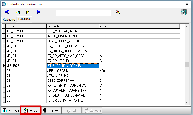The image size is (193, 115).
Task: Click next record hand pointing right icon
Action: (x=28, y=12)
